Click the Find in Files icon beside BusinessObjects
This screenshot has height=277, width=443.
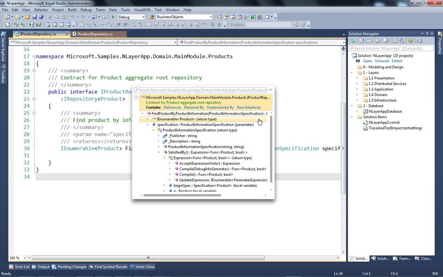[x=152, y=17]
